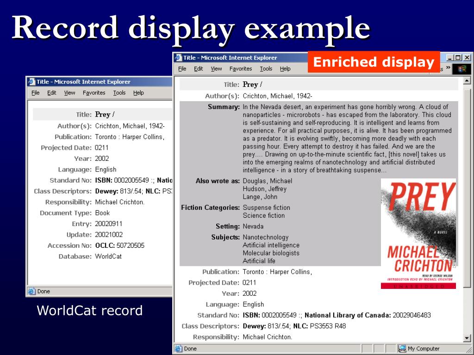Click subject 'Molecular biologists'
Viewport: 474px width, 355px height.
pos(271,253)
